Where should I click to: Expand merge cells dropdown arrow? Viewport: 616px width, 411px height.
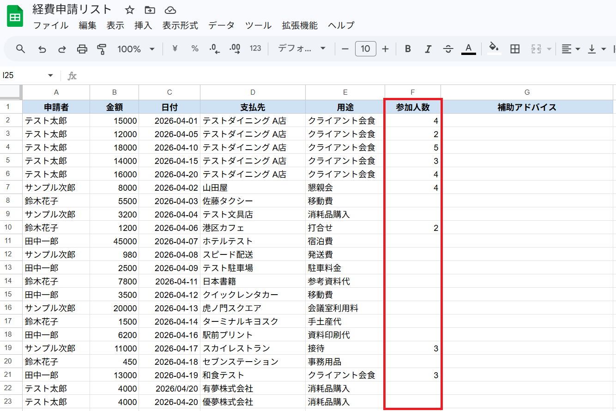(x=549, y=48)
